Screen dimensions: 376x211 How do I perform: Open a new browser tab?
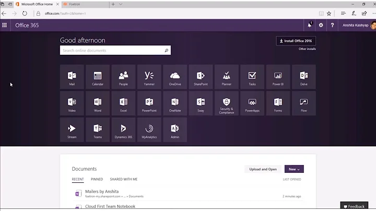pyautogui.click(x=113, y=4)
